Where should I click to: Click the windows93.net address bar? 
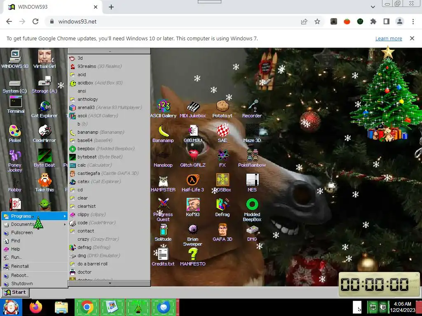pyautogui.click(x=172, y=21)
